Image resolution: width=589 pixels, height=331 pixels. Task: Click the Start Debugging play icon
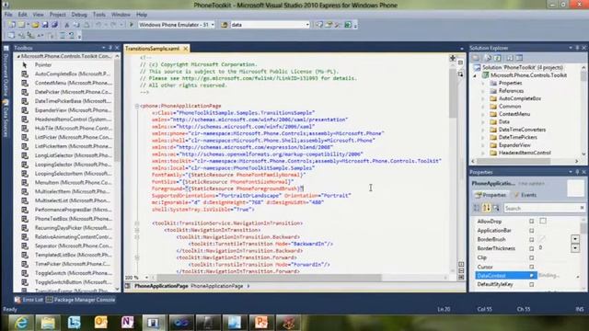click(131, 25)
